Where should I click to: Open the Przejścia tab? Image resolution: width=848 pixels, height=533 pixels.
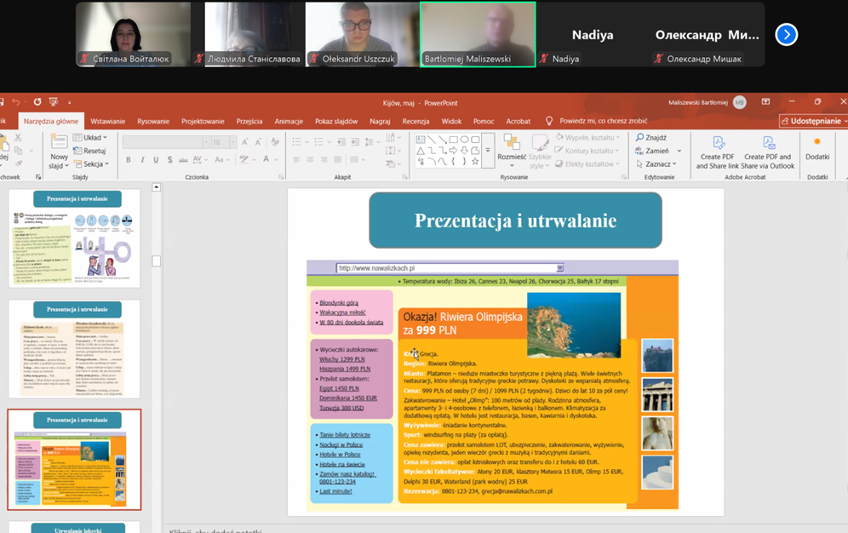[x=249, y=121]
